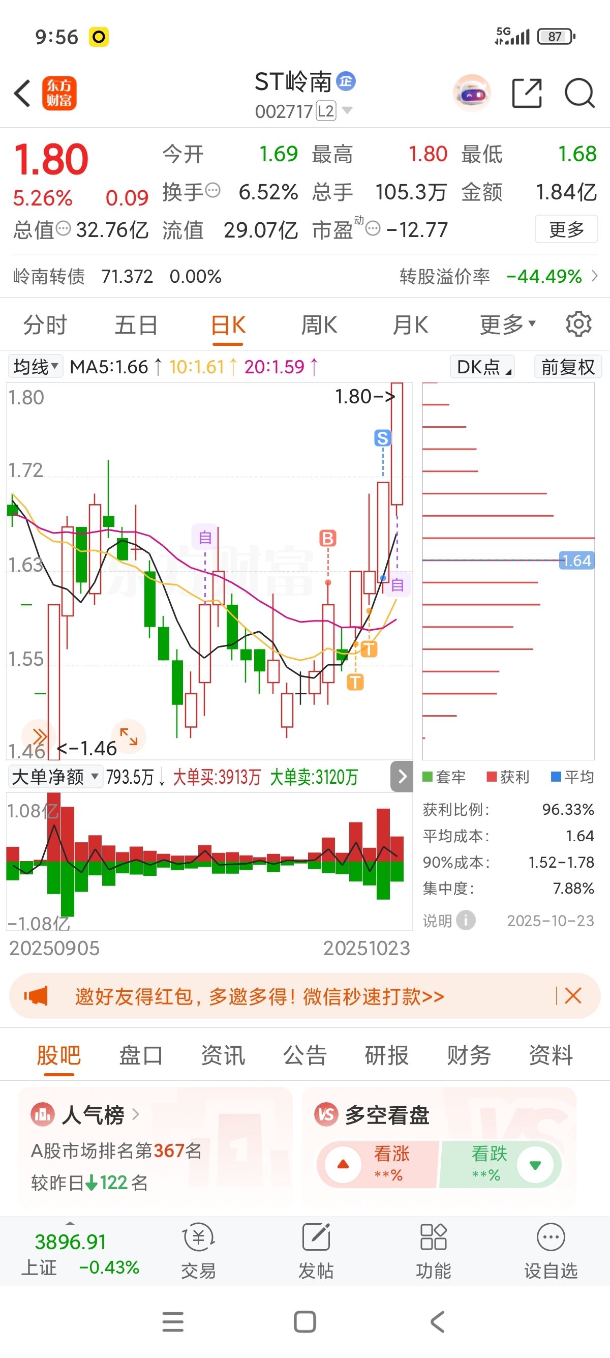Tap the double-arrow expand icon on chart

click(x=39, y=736)
